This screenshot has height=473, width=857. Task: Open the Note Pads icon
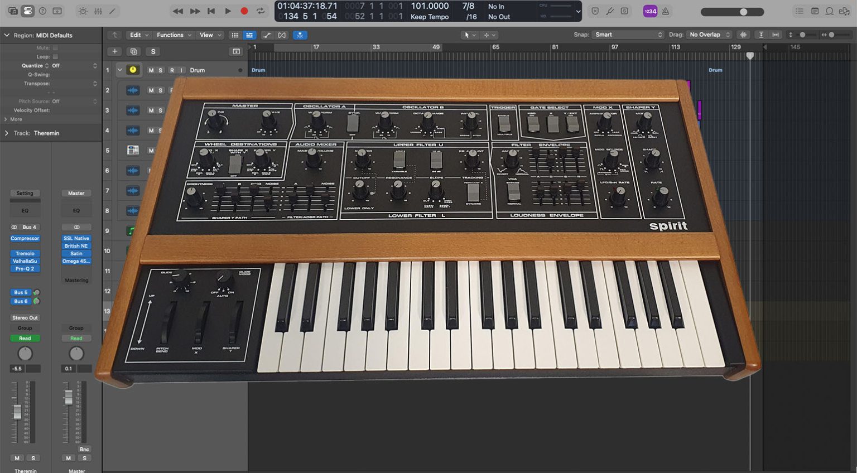(815, 11)
